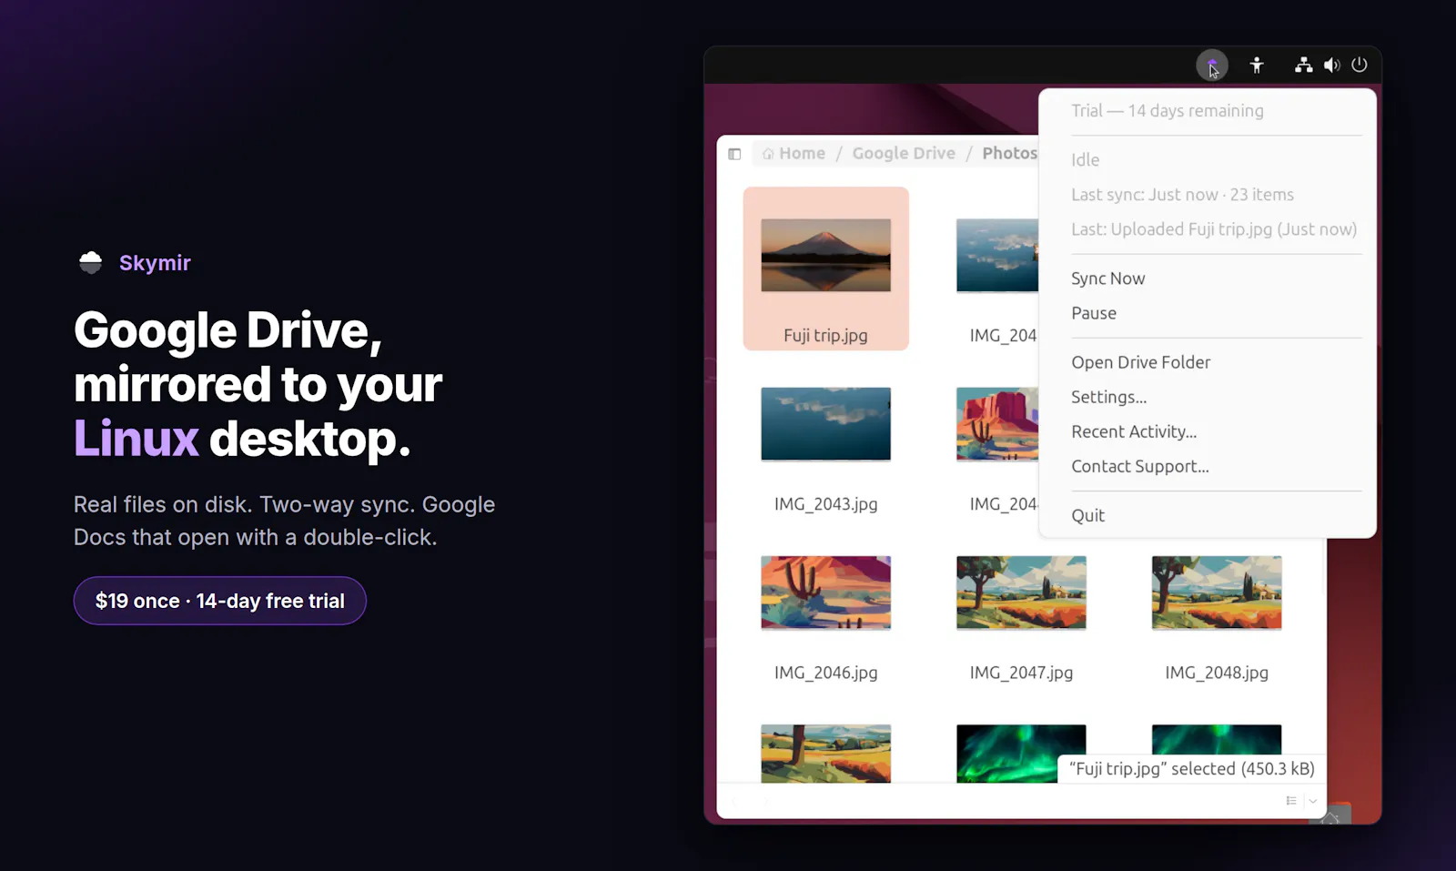The width and height of the screenshot is (1456, 871).
Task: Click the IMG_2046.jpg file name label
Action: click(x=826, y=673)
